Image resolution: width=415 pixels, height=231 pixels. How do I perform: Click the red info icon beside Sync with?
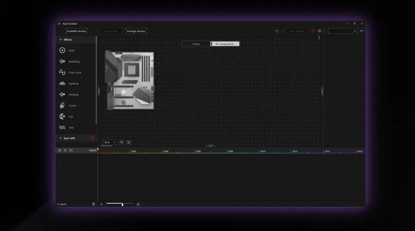pyautogui.click(x=92, y=138)
